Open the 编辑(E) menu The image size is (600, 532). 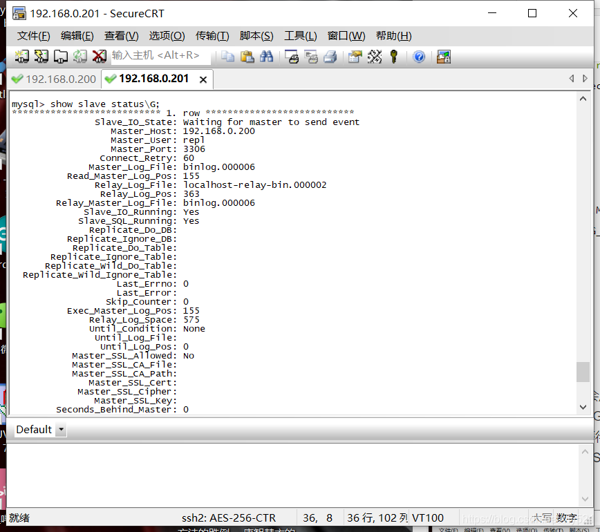pyautogui.click(x=77, y=36)
